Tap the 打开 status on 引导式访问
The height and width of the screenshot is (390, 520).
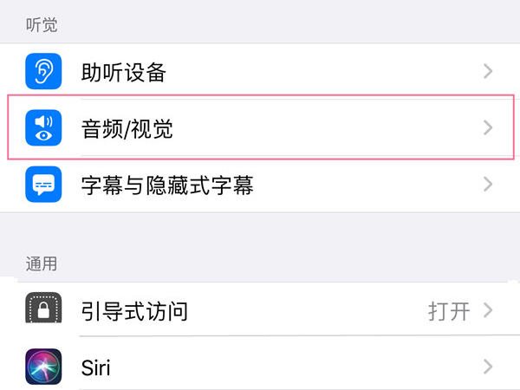[448, 310]
